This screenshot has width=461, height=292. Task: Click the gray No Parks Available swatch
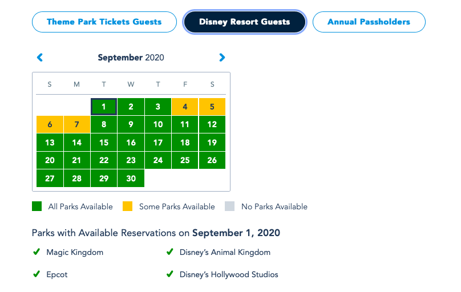coord(230,206)
